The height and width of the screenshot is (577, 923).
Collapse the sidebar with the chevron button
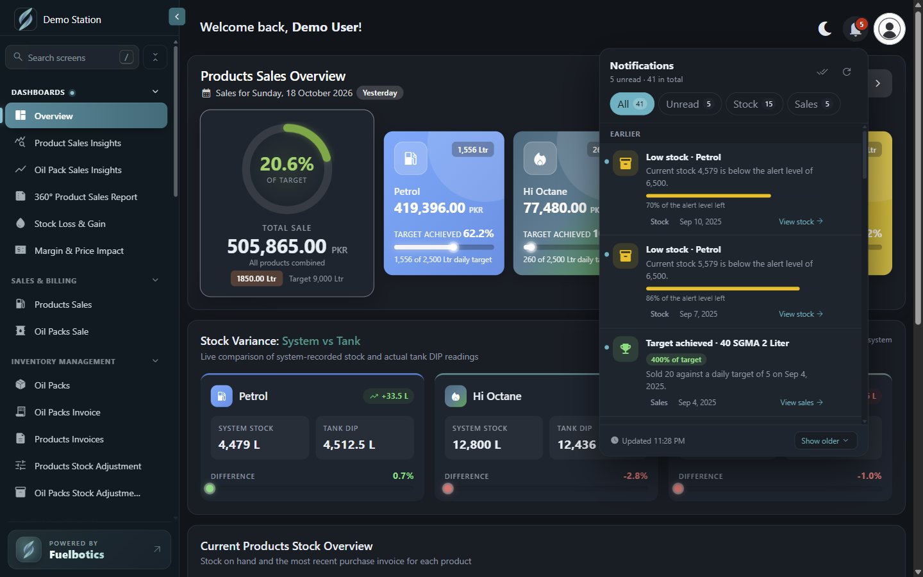click(x=177, y=17)
